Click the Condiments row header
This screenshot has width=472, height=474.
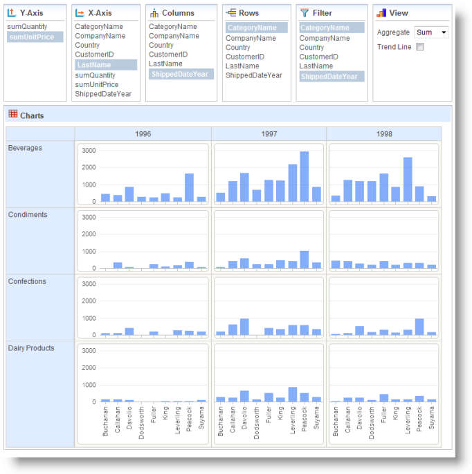click(40, 241)
